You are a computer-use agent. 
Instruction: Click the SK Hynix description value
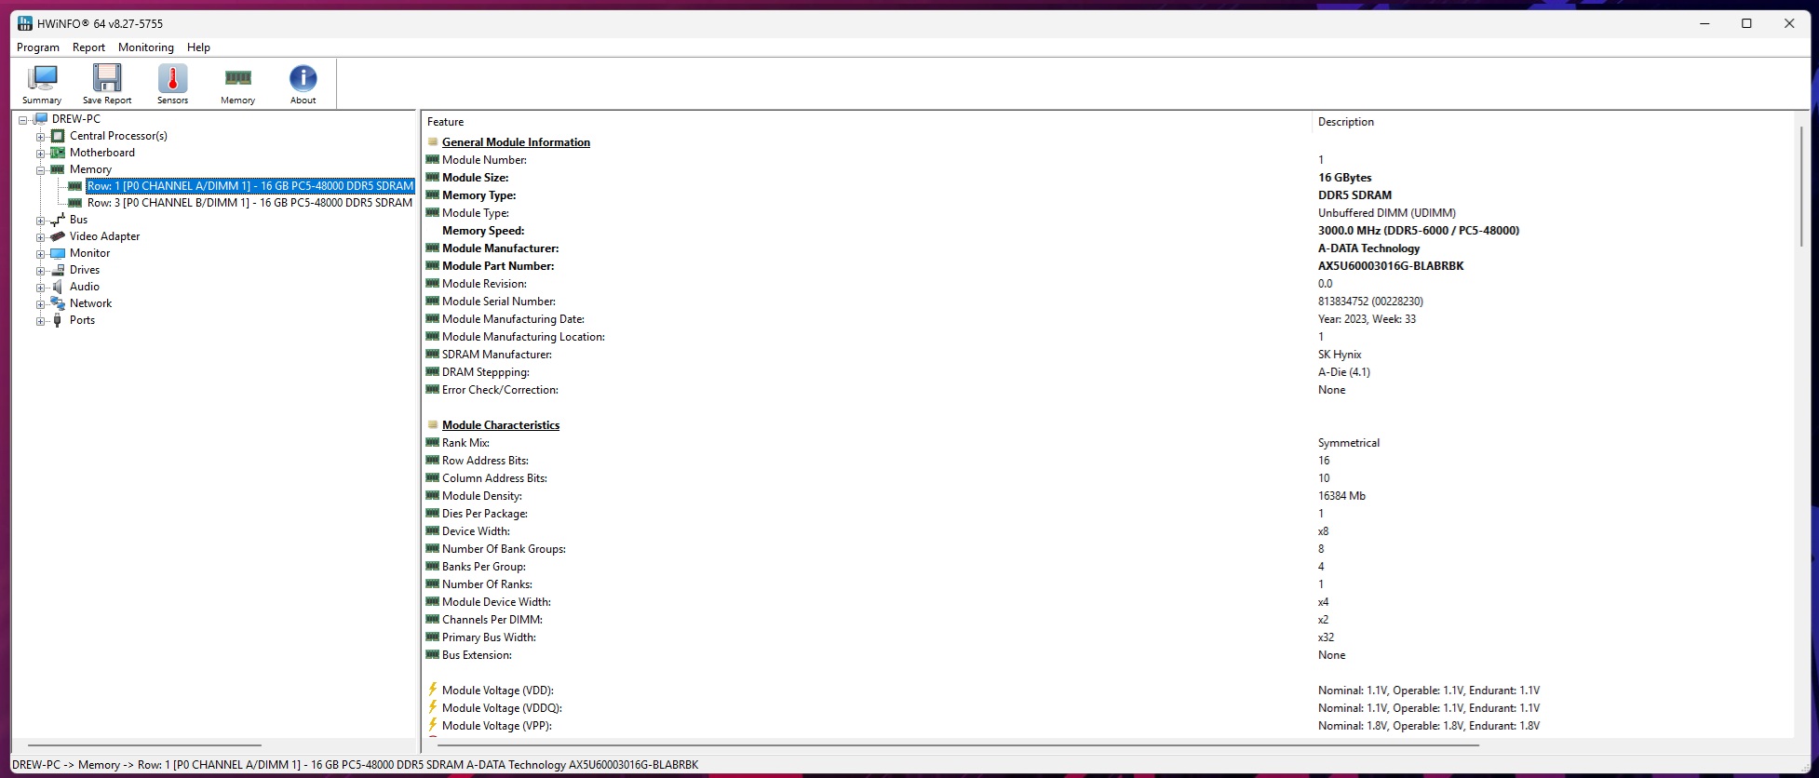tap(1340, 355)
